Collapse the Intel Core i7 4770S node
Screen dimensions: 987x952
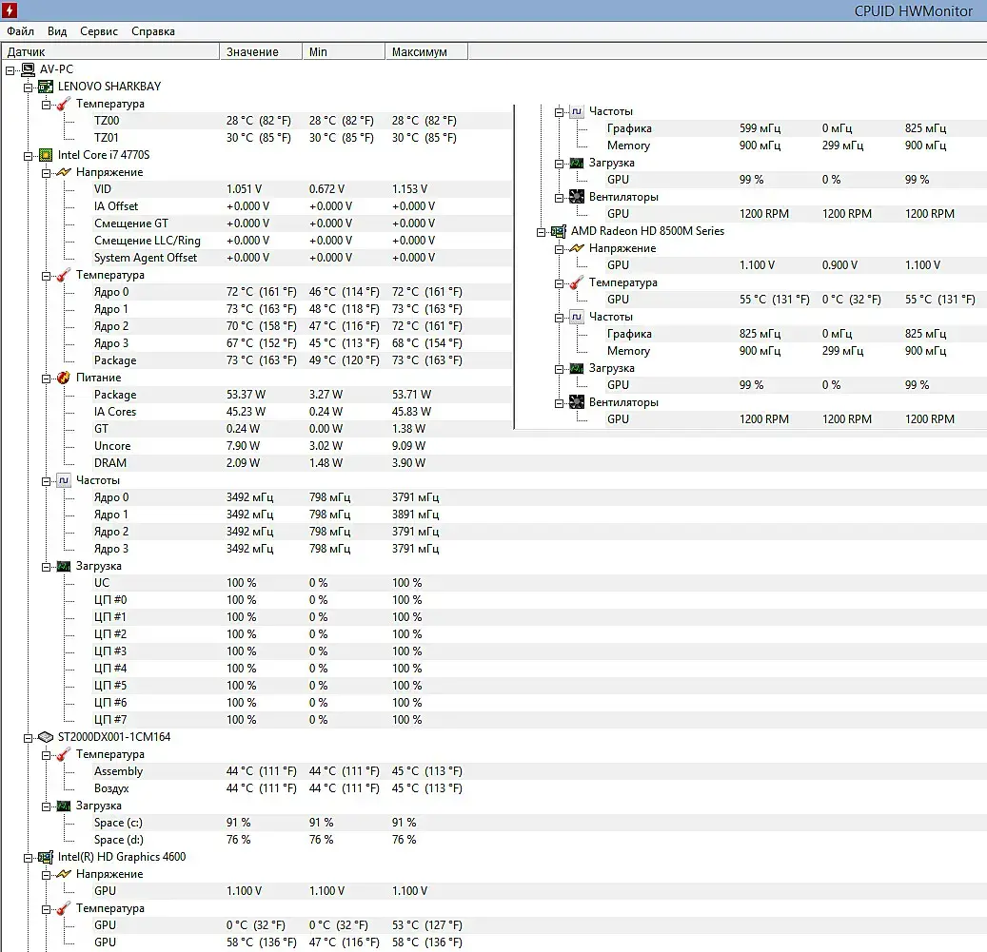point(29,156)
